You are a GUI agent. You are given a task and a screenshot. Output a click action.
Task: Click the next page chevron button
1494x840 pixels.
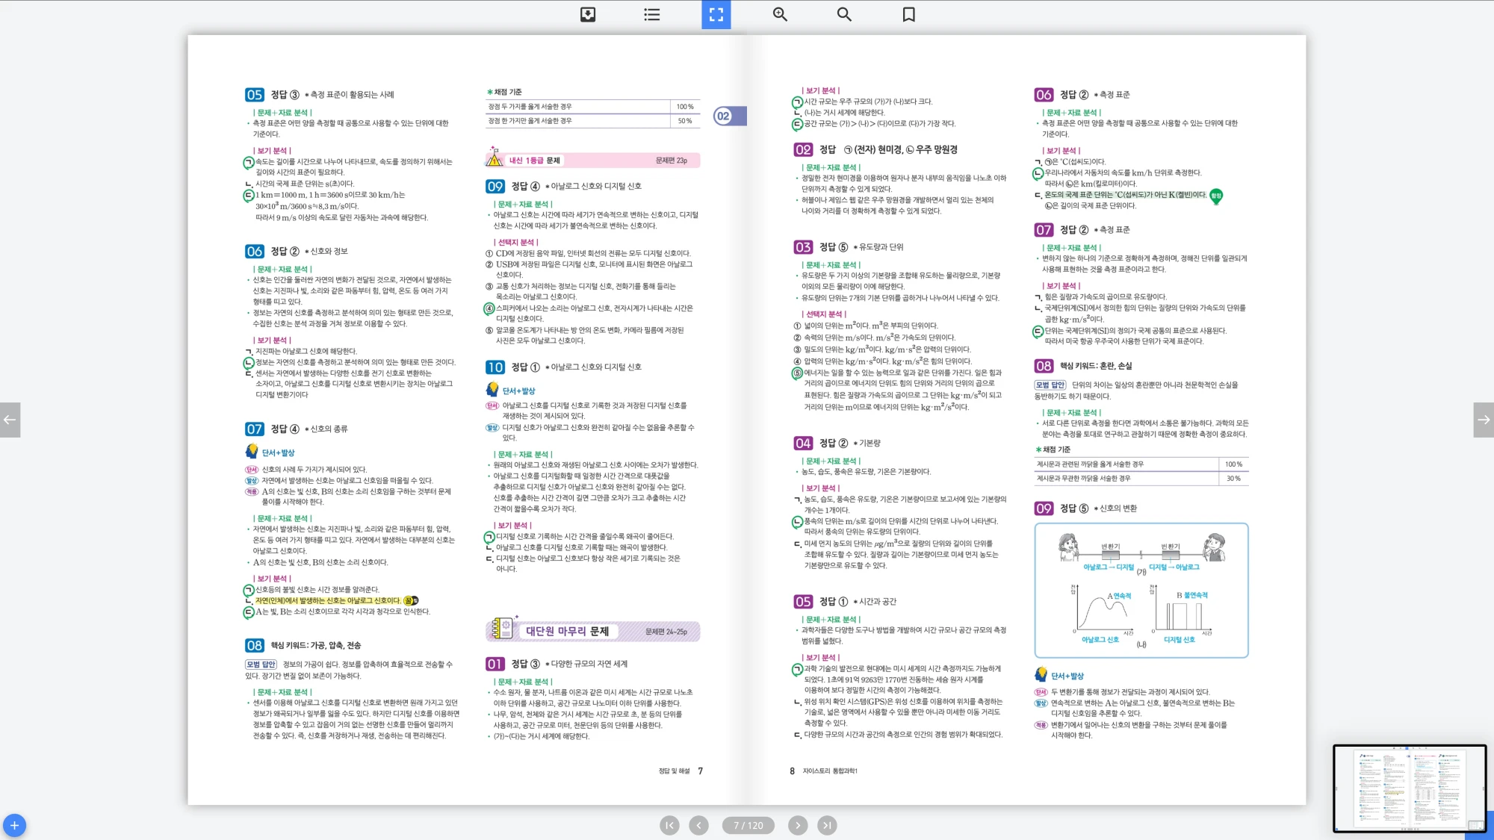tap(798, 825)
